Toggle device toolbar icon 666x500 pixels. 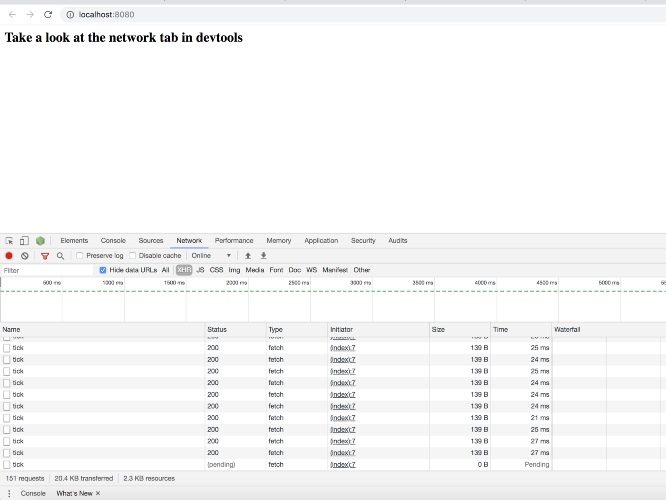pos(24,241)
